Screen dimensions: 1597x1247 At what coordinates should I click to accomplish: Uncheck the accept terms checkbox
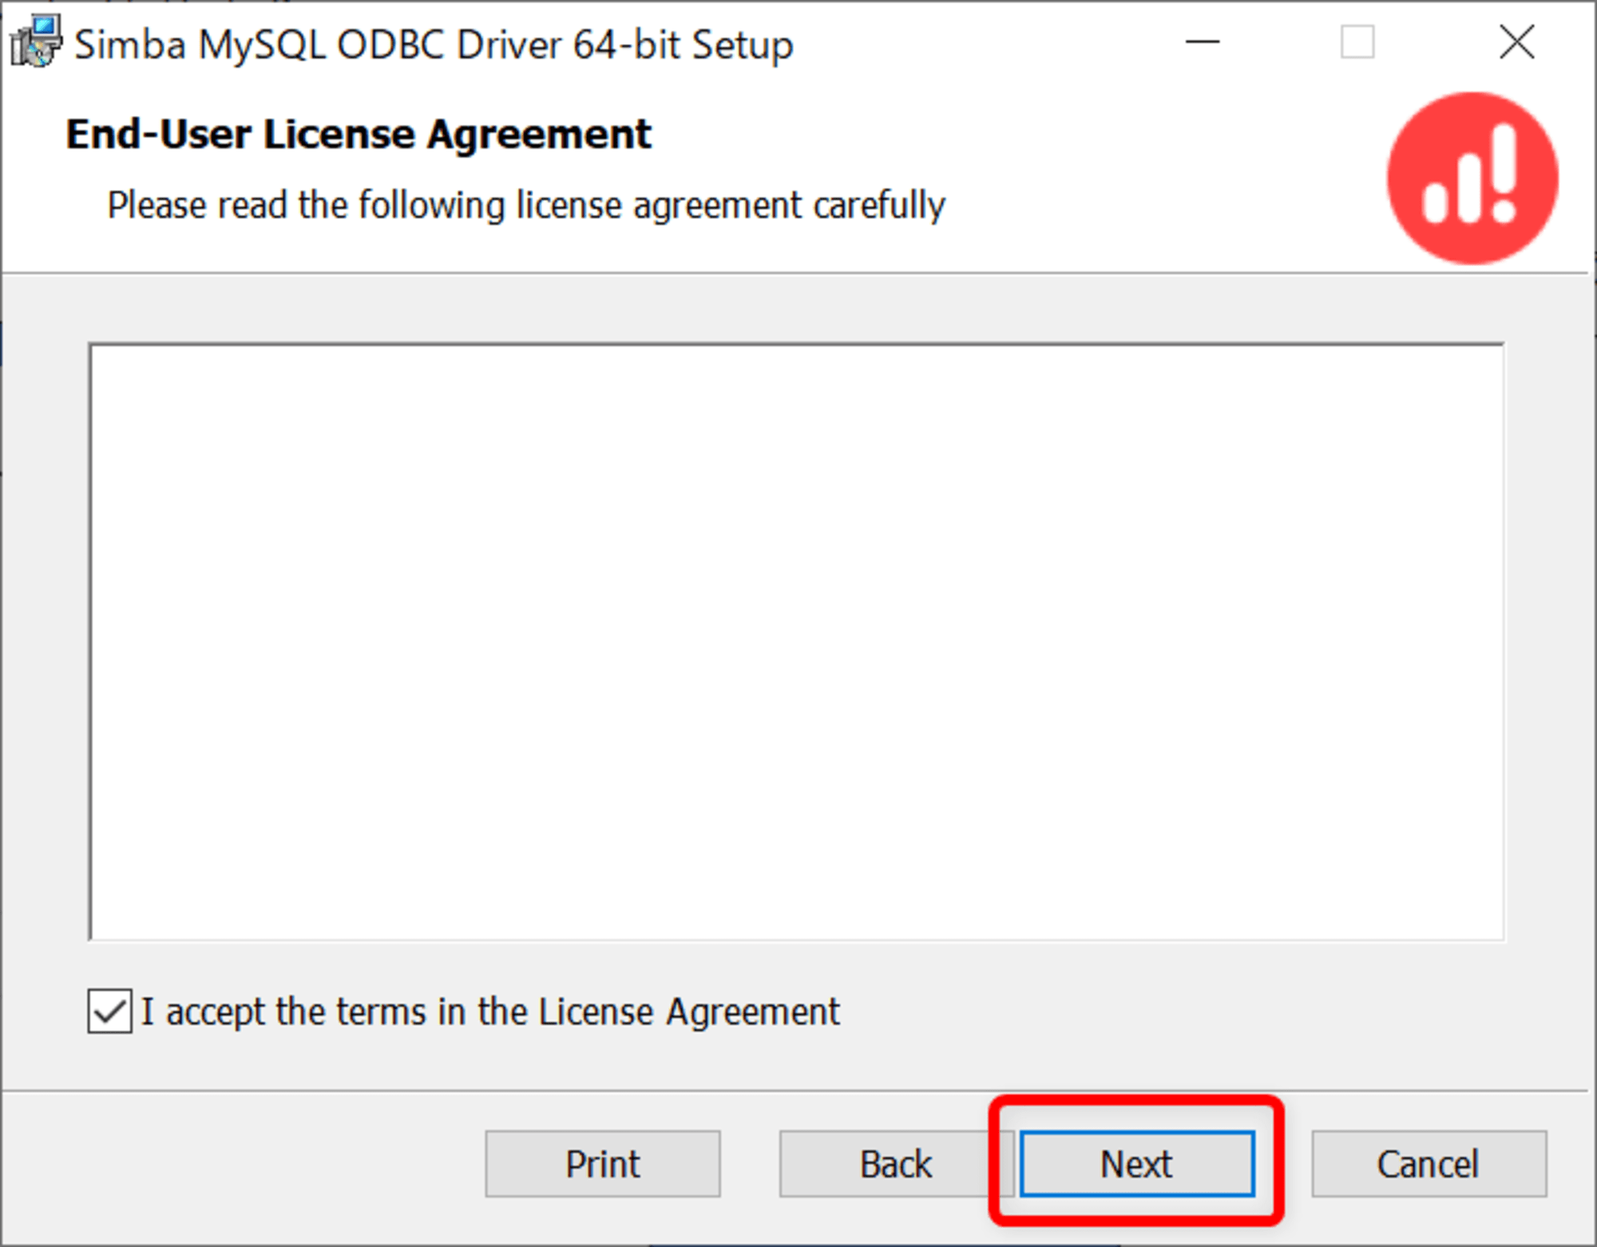coord(109,1011)
